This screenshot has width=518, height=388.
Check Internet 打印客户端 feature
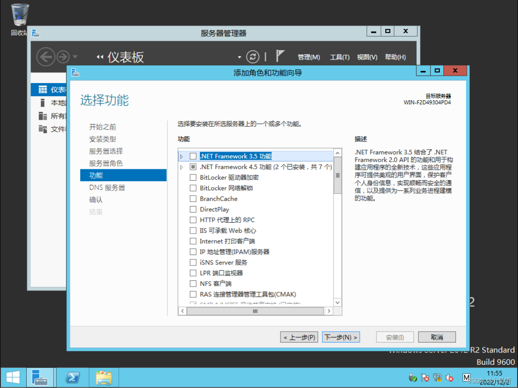(x=193, y=241)
